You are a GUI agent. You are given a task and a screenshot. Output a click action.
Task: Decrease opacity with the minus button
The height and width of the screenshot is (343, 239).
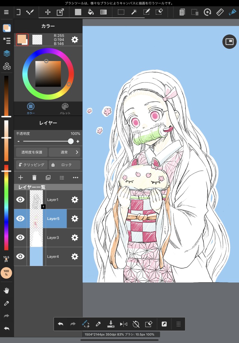19,141
